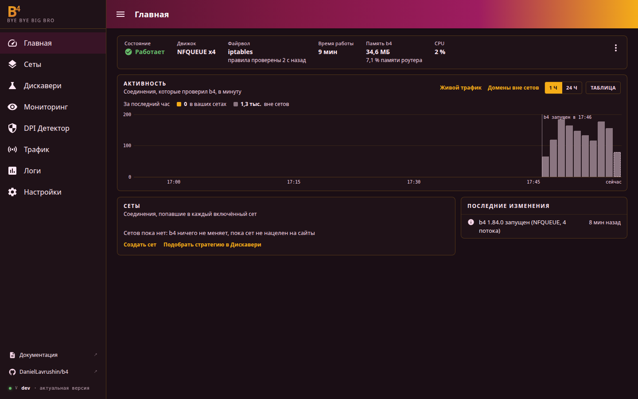Click the Настройки gear icon
The height and width of the screenshot is (399, 638).
[x=12, y=192]
